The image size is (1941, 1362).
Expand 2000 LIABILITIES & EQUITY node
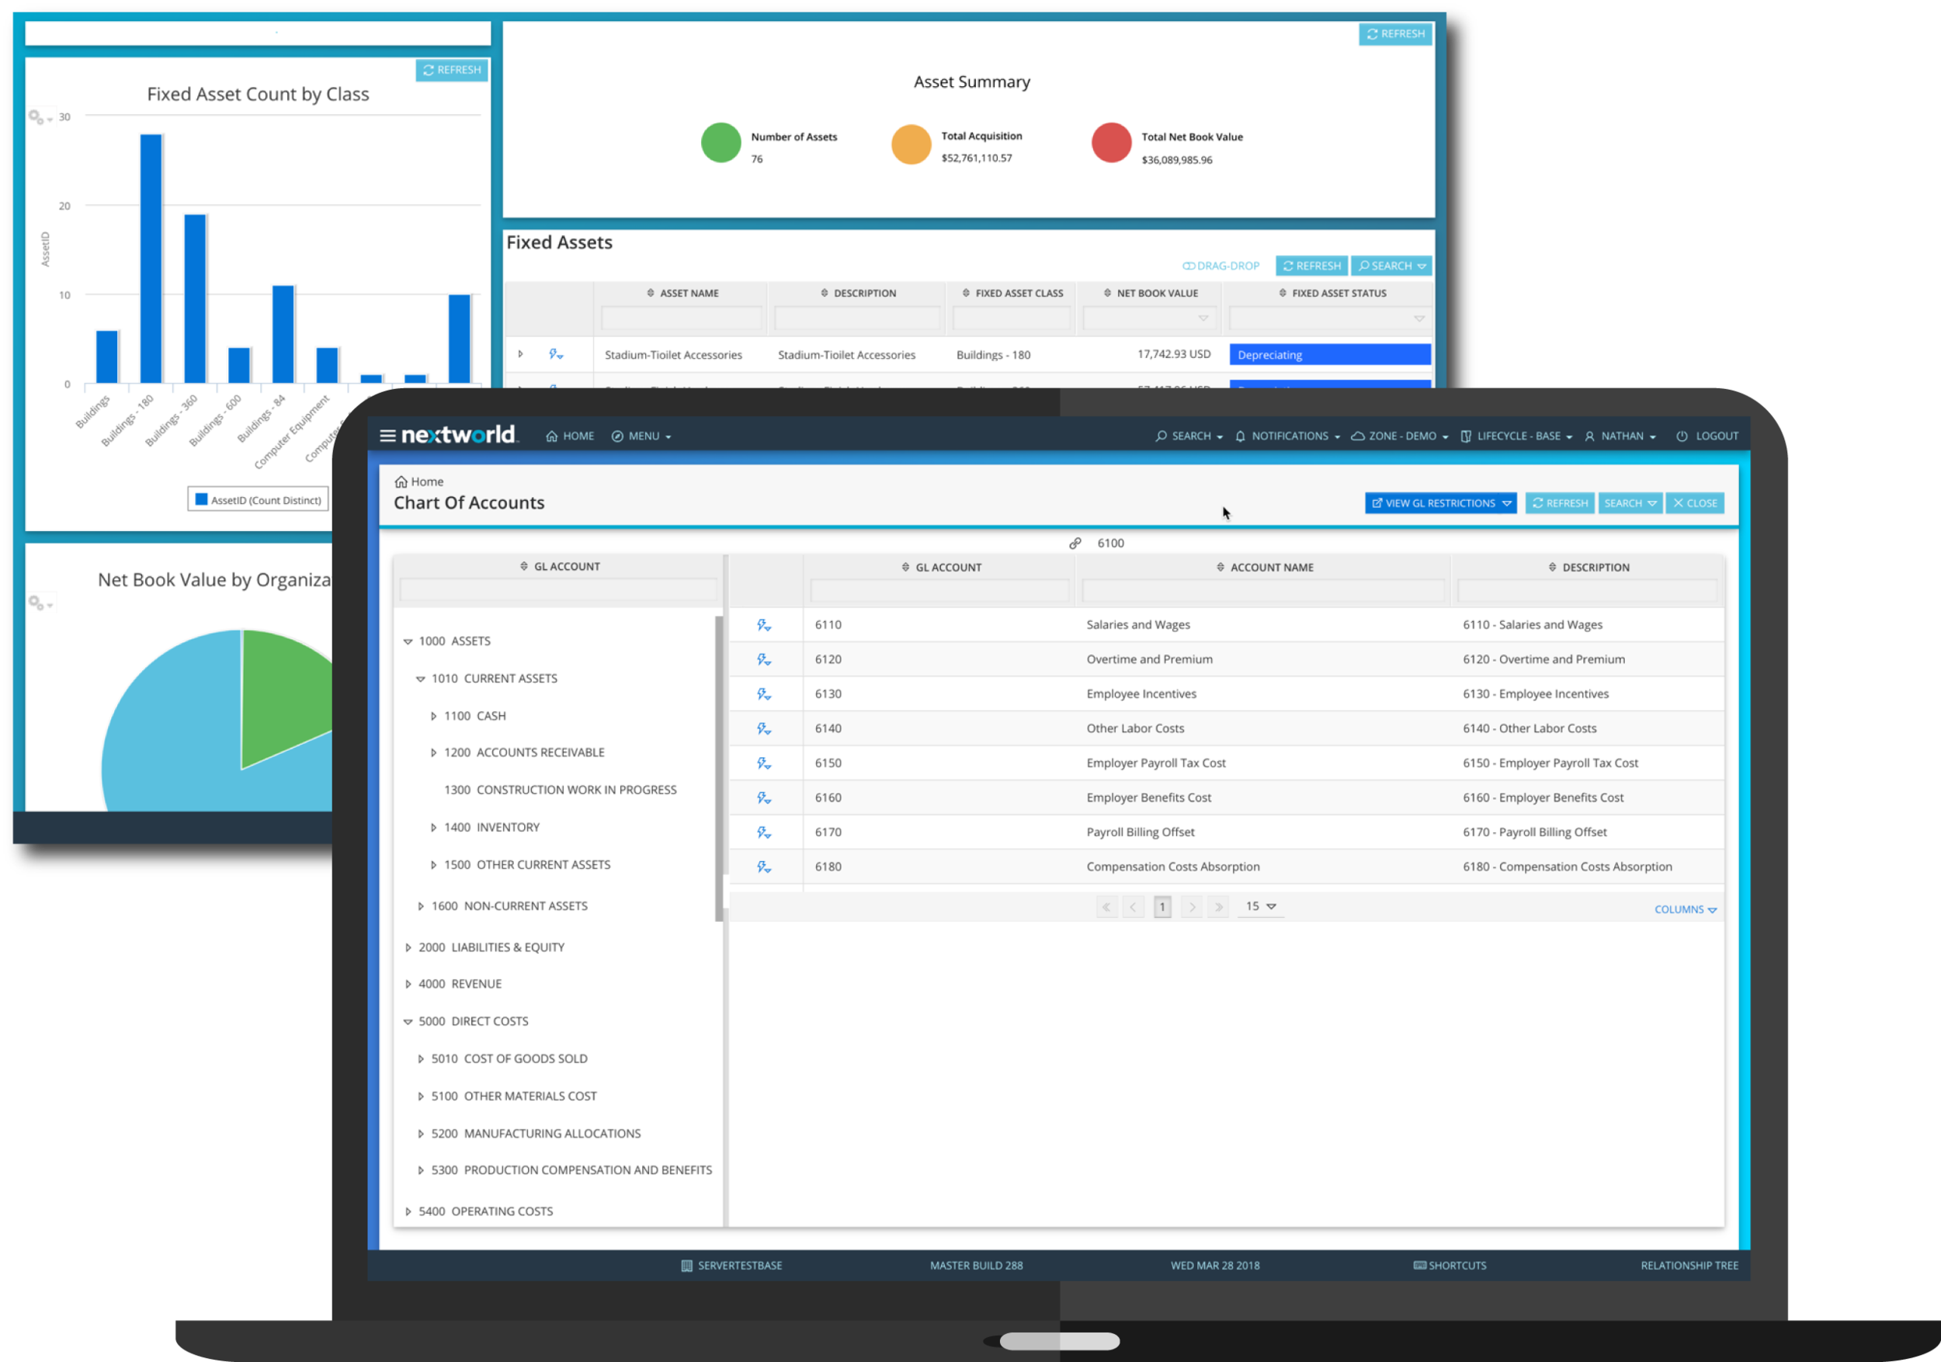coord(408,948)
